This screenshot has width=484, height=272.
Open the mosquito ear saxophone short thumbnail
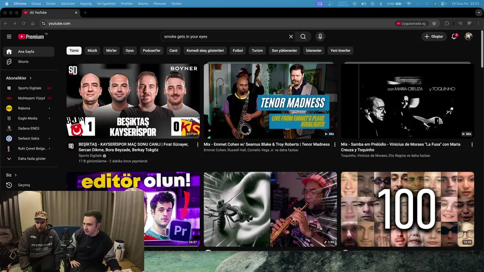pyautogui.click(x=270, y=209)
